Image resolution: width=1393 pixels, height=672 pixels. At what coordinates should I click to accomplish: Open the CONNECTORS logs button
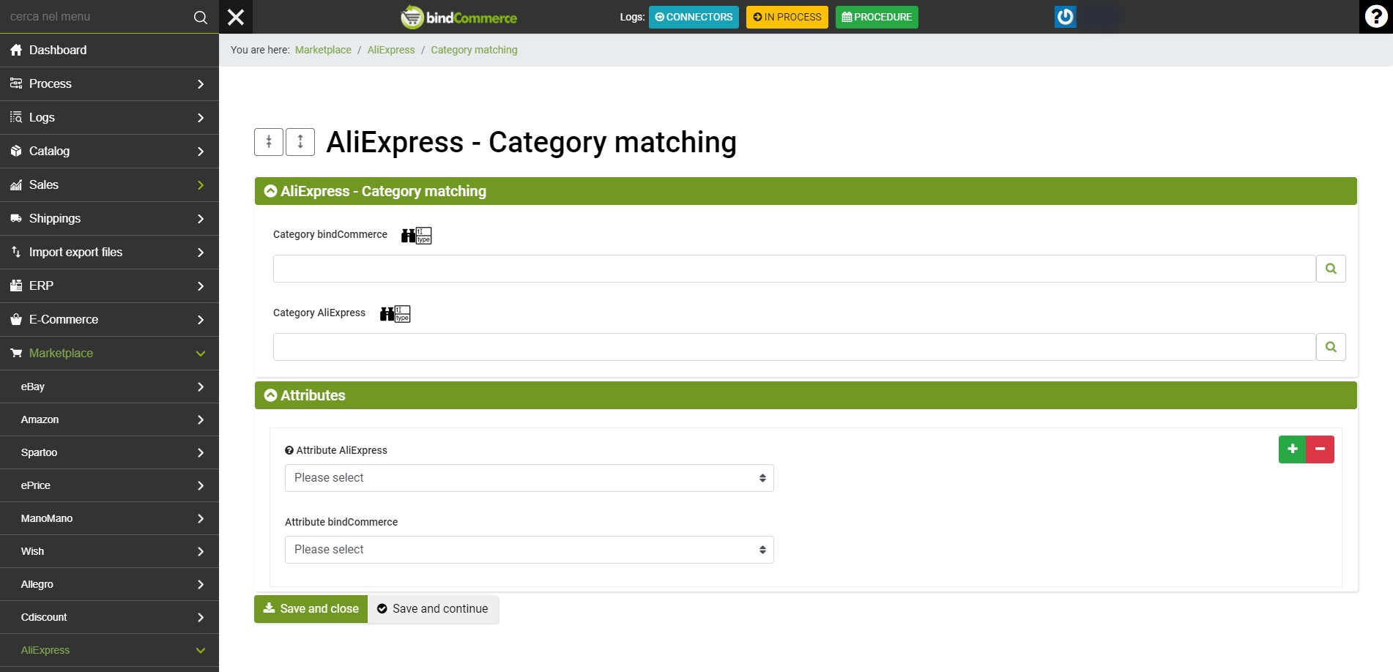click(694, 17)
